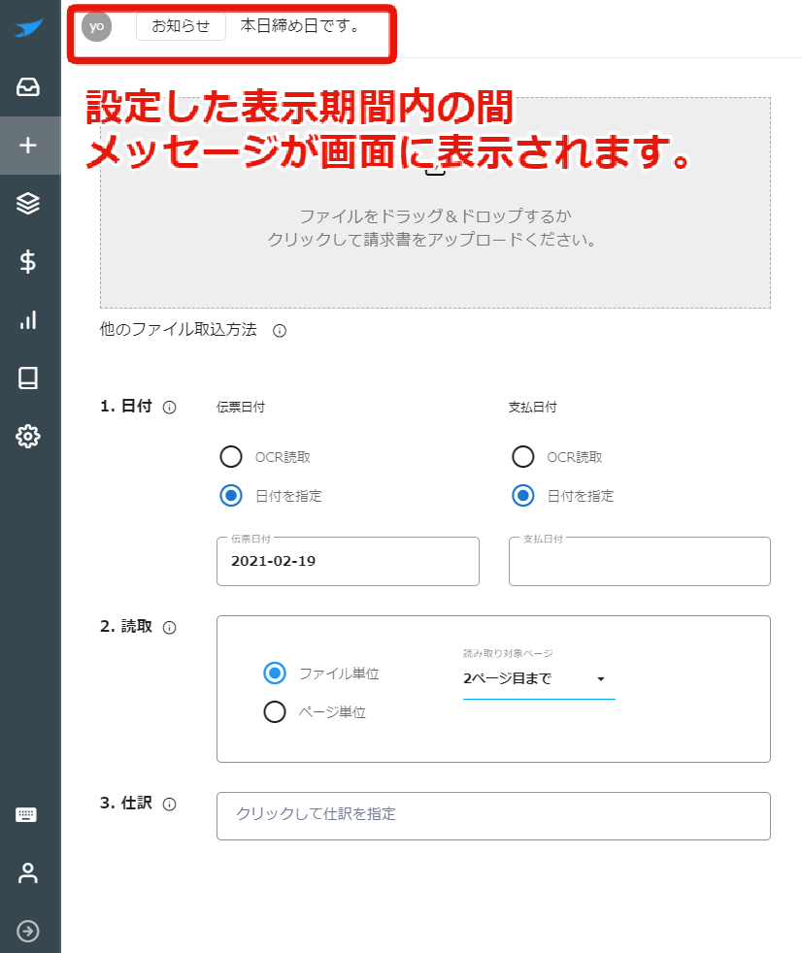Select the ファイル単位 radio option
Image resolution: width=802 pixels, height=953 pixels.
pyautogui.click(x=275, y=674)
